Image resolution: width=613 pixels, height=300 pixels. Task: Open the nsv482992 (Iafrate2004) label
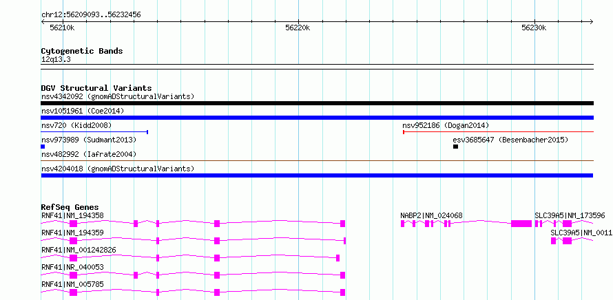coord(89,154)
